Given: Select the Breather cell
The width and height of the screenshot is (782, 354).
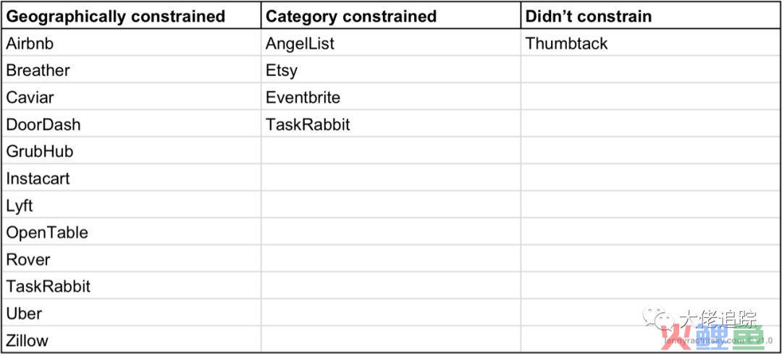Looking at the screenshot, I should click(131, 69).
